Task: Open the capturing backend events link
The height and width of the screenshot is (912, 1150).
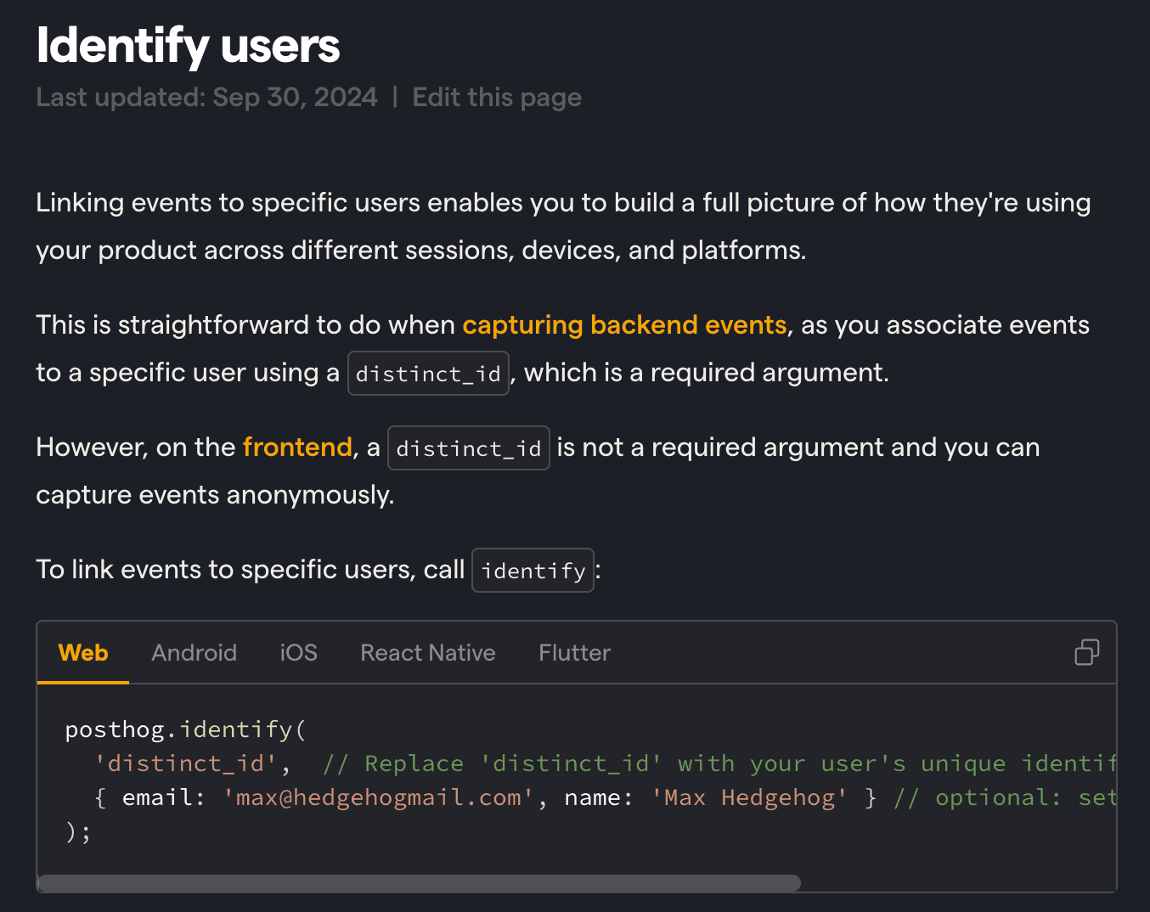Action: pyautogui.click(x=624, y=324)
